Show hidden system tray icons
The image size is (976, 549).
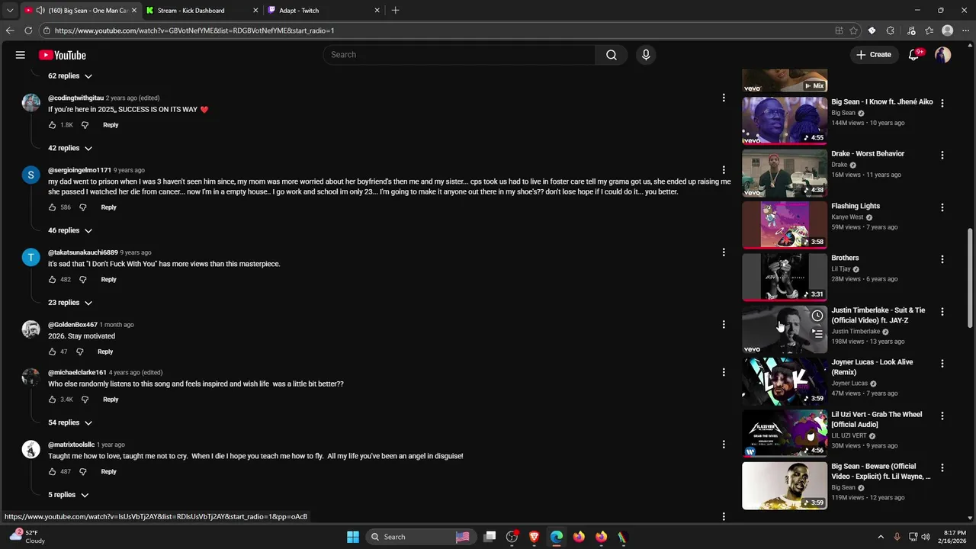click(x=881, y=537)
